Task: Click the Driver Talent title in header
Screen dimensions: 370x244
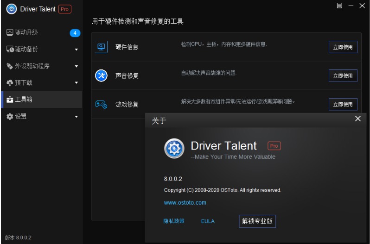Action: pos(38,9)
